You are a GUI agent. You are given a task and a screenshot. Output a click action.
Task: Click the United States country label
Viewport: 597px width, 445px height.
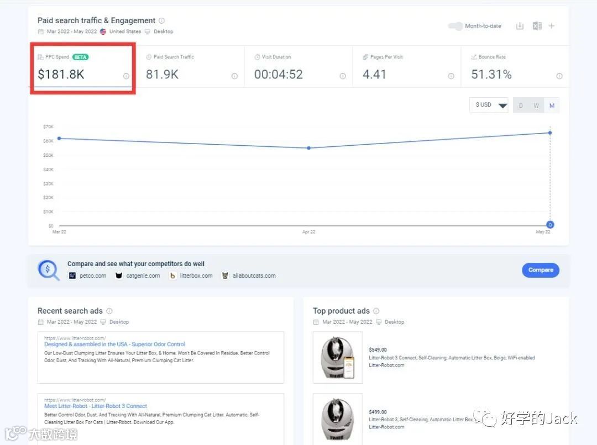(x=125, y=31)
